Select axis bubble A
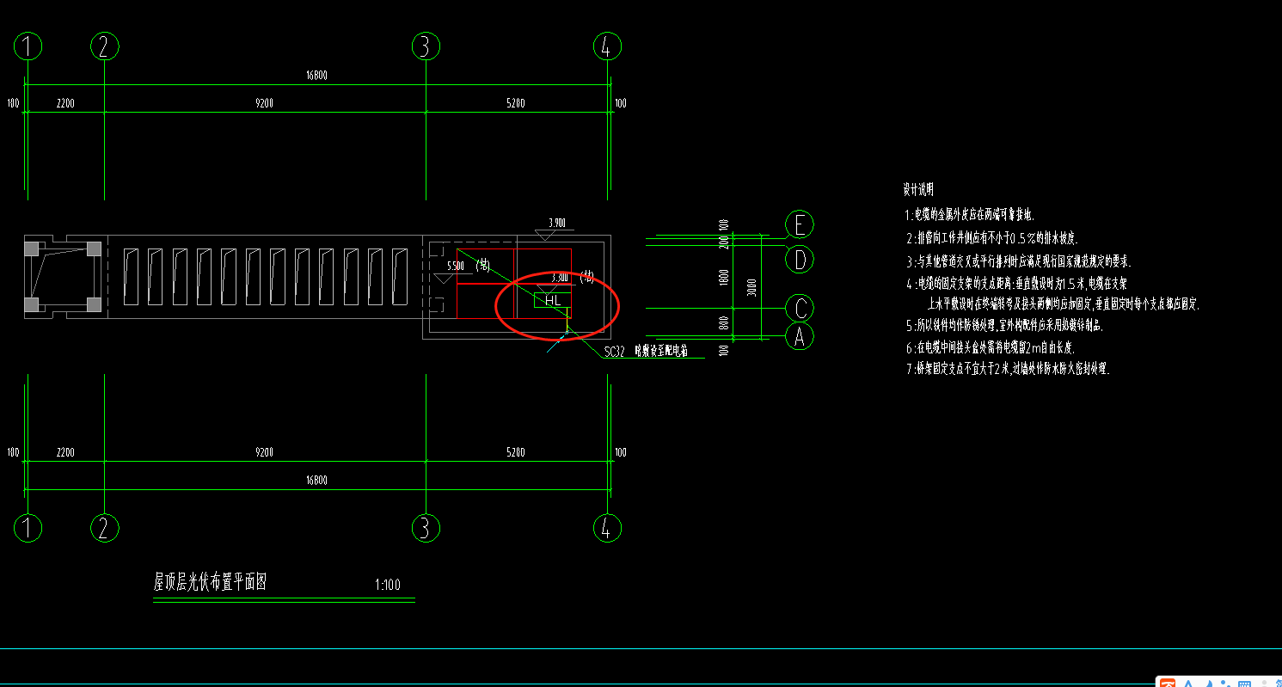Screen dimensions: 1282x687 tap(800, 337)
